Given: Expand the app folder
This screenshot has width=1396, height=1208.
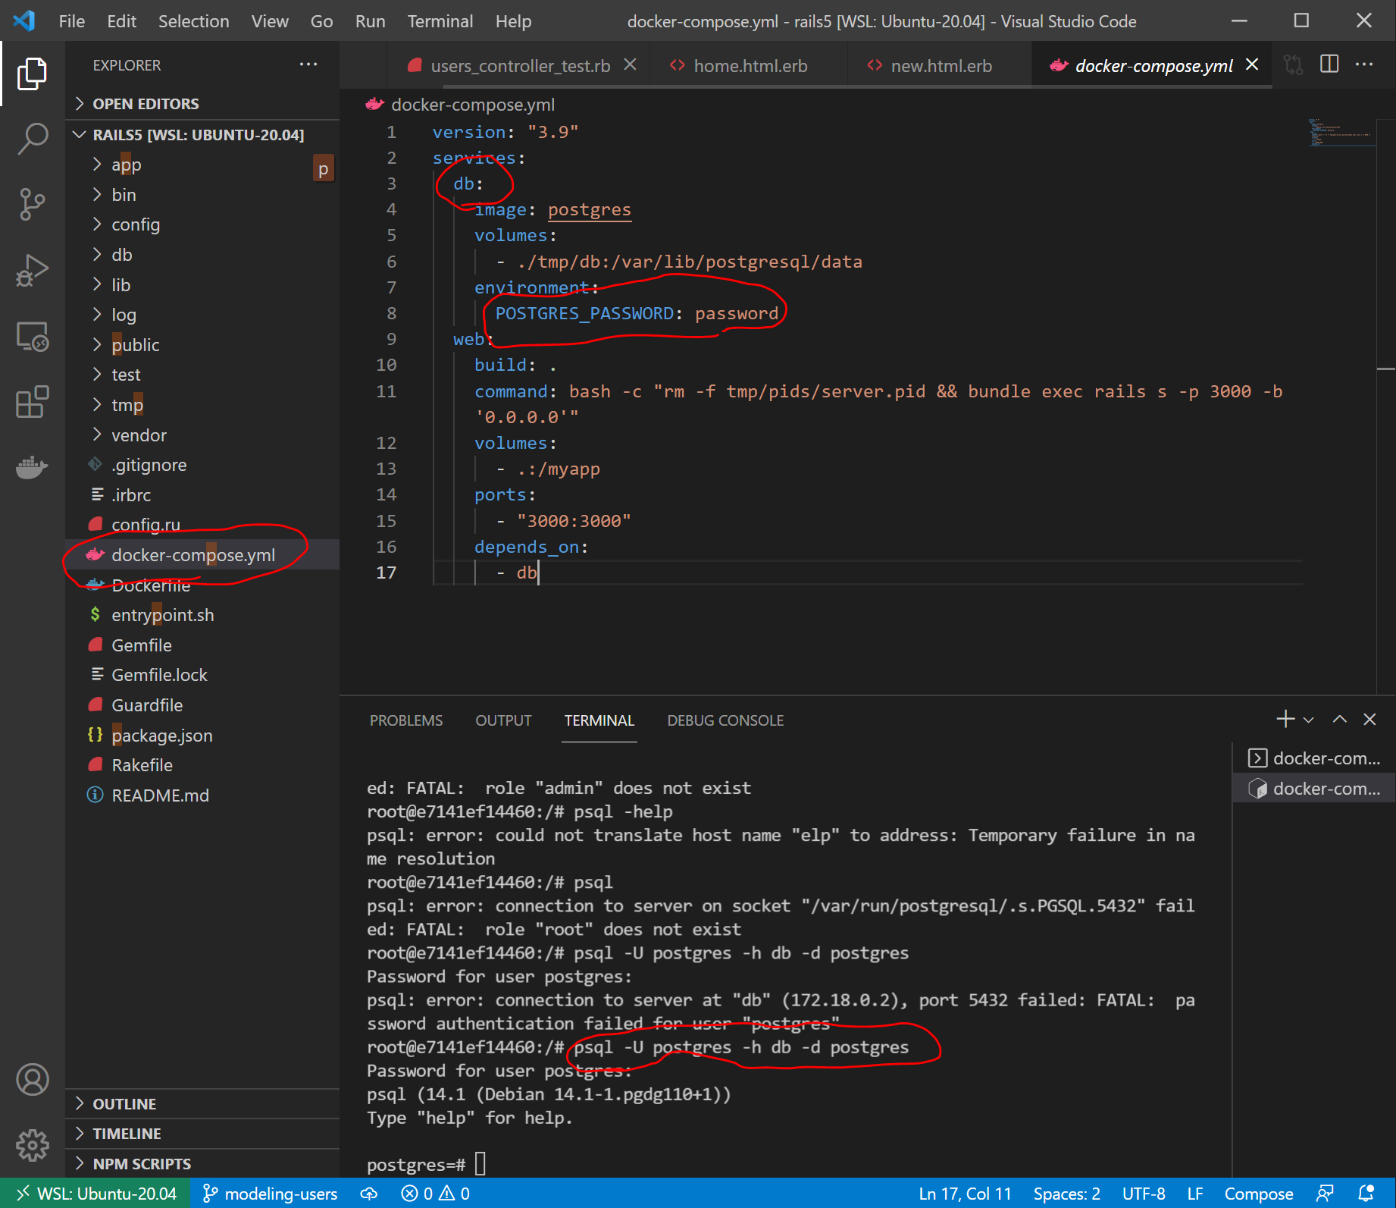Looking at the screenshot, I should [202, 165].
